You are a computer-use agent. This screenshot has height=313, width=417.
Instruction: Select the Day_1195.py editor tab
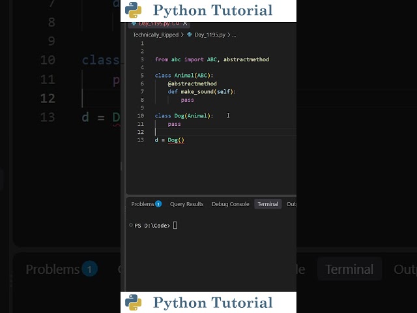click(x=159, y=23)
